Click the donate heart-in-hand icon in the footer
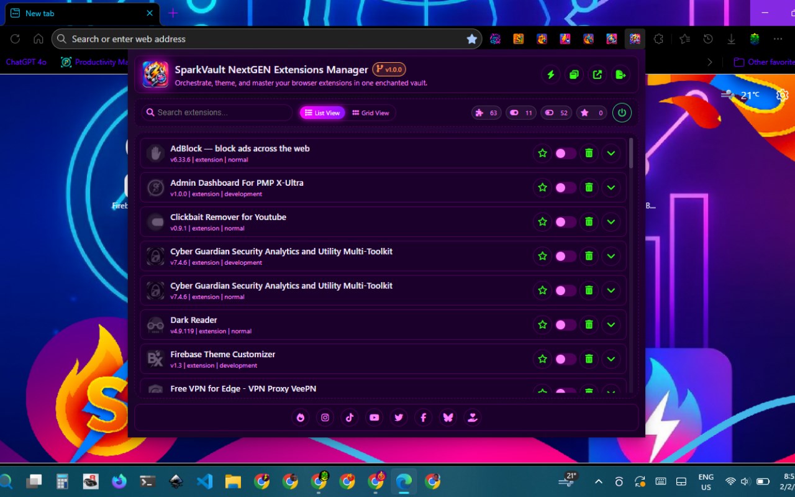 [x=472, y=417]
